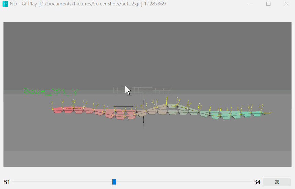Click the button labeled 25
The image size is (295, 189).
[277, 182]
